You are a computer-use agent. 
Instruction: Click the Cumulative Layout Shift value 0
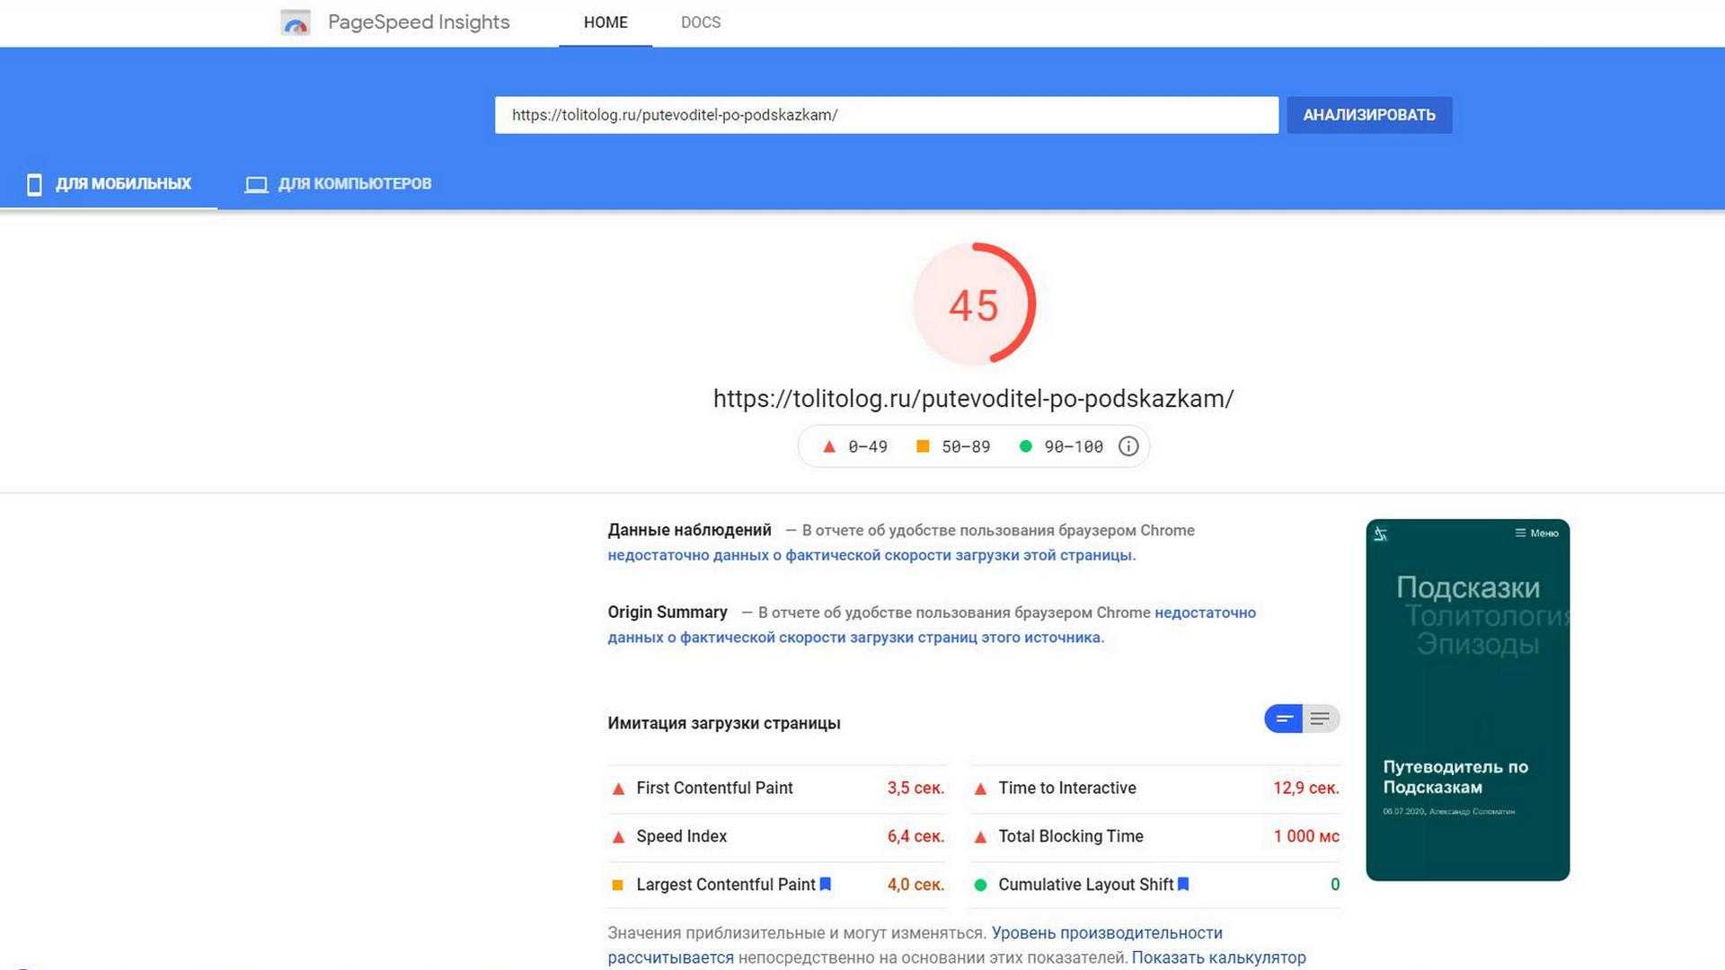pos(1335,885)
